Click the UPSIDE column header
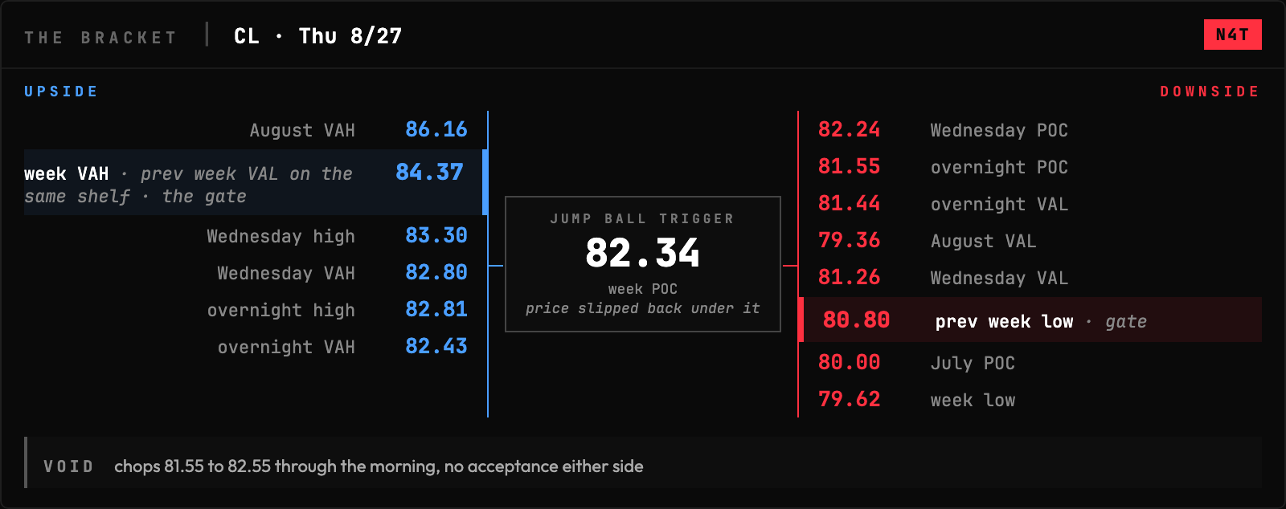 pyautogui.click(x=61, y=92)
